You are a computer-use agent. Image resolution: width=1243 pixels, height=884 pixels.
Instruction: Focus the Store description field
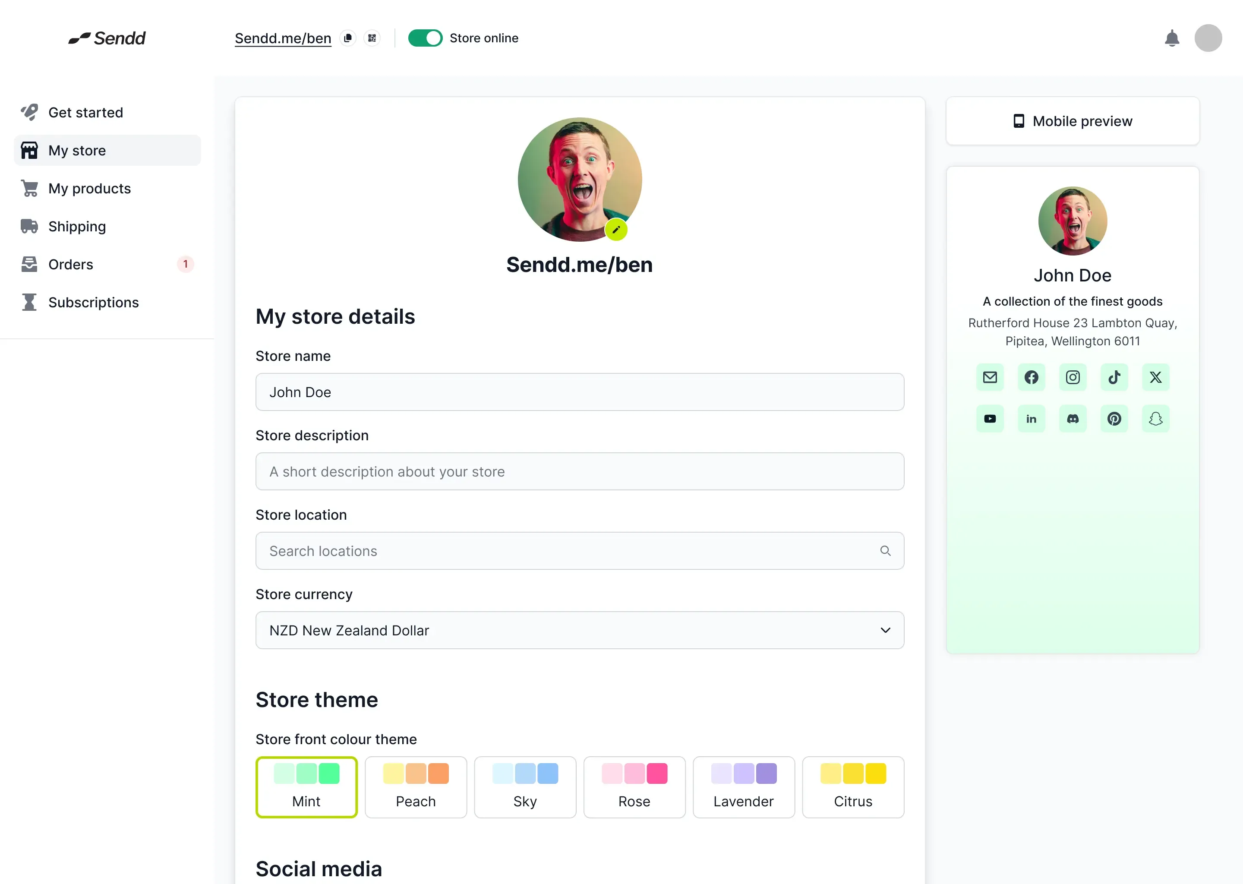point(580,471)
